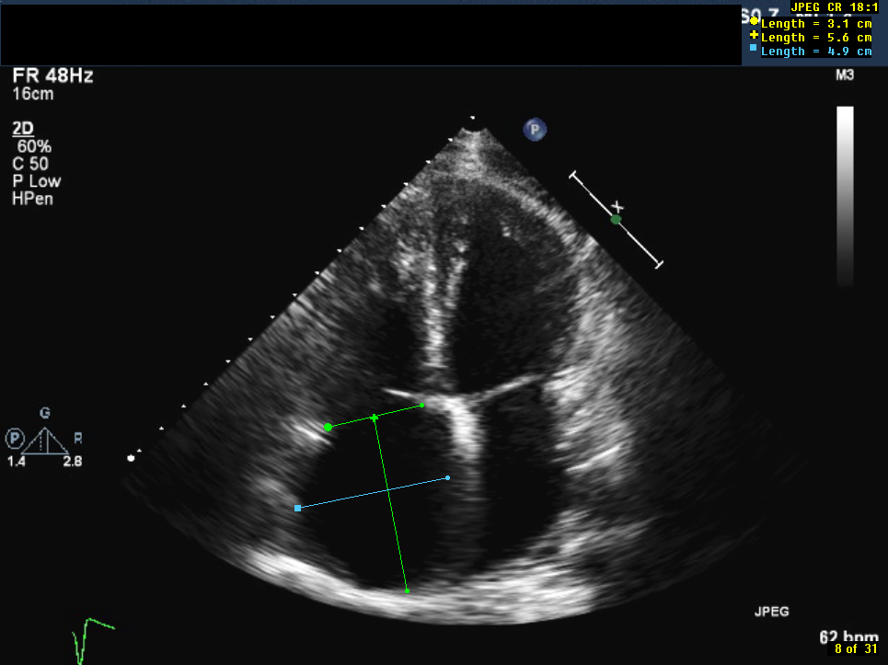Select the Length = 3.1 cm measurement

tap(814, 23)
